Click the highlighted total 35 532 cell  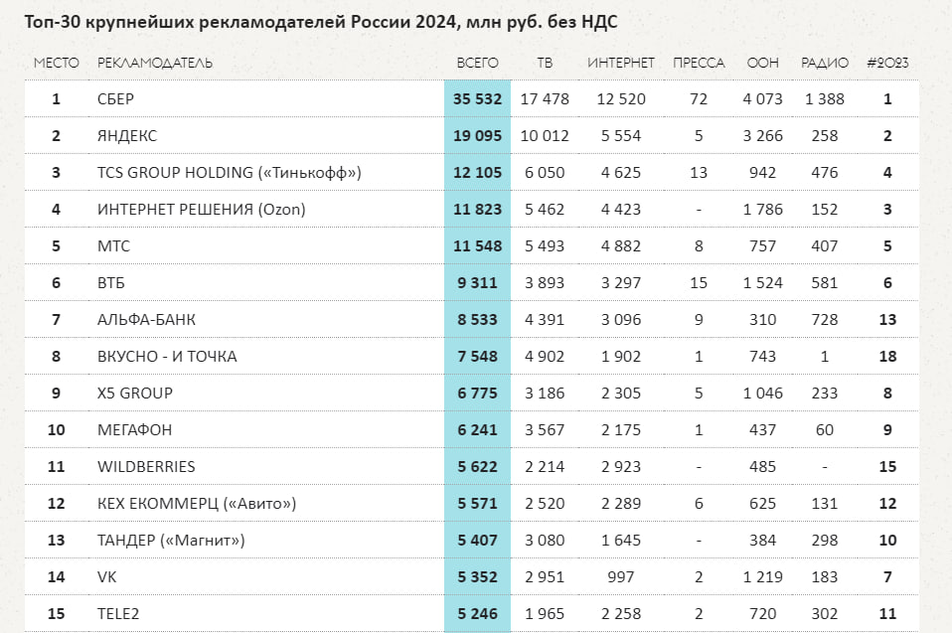[477, 99]
